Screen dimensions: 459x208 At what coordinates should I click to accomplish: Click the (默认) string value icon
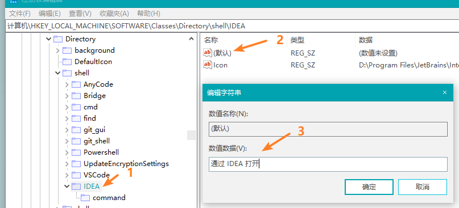[x=207, y=53]
